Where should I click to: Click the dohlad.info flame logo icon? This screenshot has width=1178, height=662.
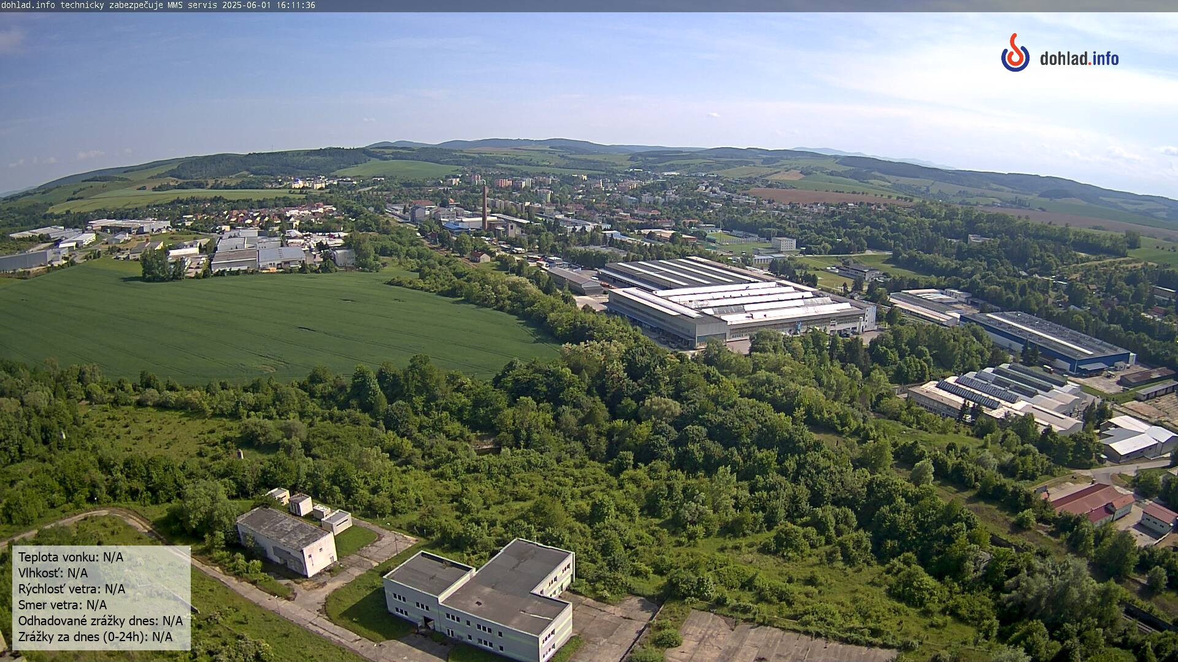1015,53
